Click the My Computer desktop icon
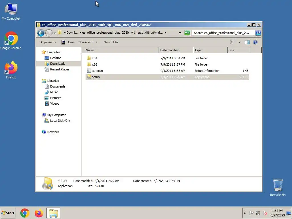The width and height of the screenshot is (292, 219). pos(11,11)
